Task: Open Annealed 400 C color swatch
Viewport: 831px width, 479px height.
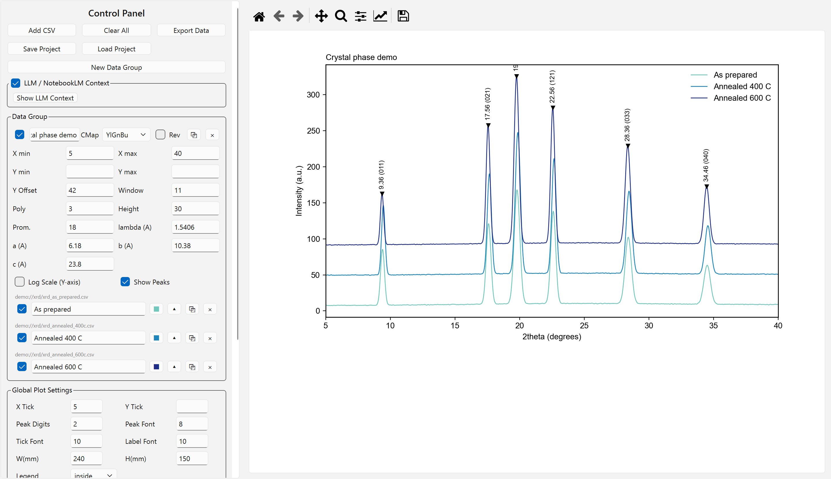Action: coord(157,338)
